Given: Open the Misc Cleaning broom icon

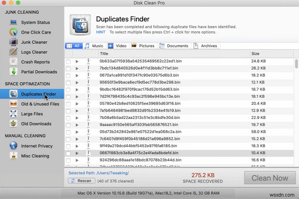Looking at the screenshot, I should click(13, 156).
